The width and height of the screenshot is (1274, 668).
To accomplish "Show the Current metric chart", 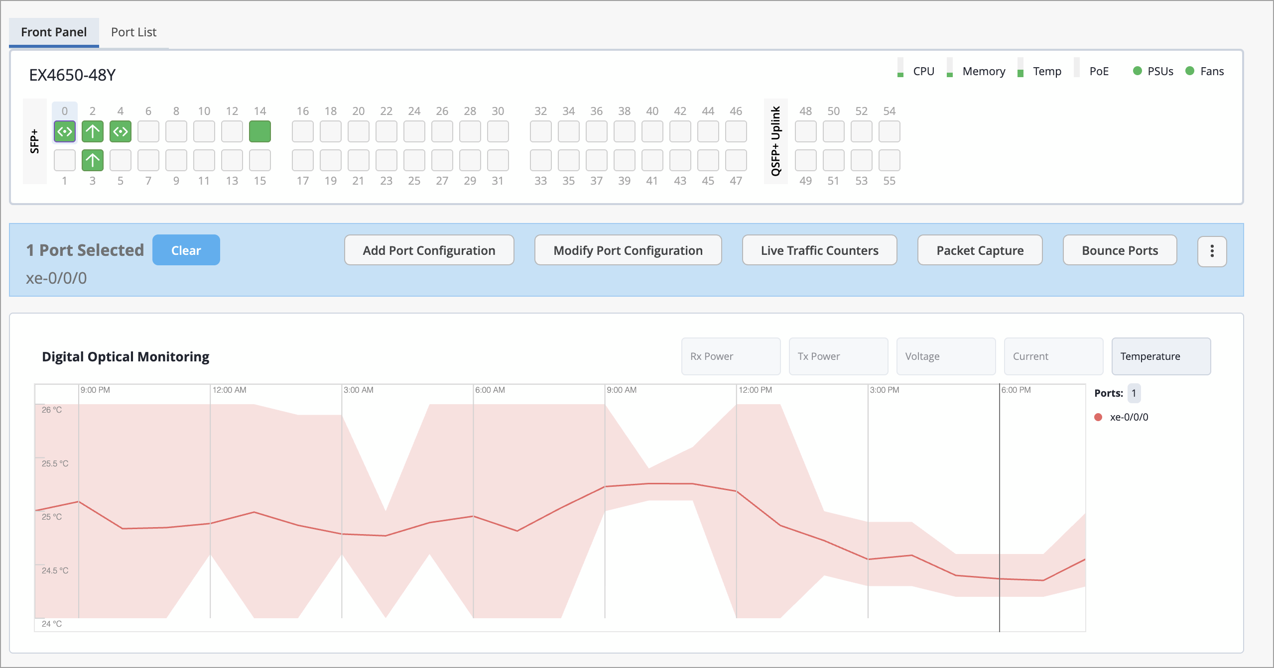I will 1053,356.
